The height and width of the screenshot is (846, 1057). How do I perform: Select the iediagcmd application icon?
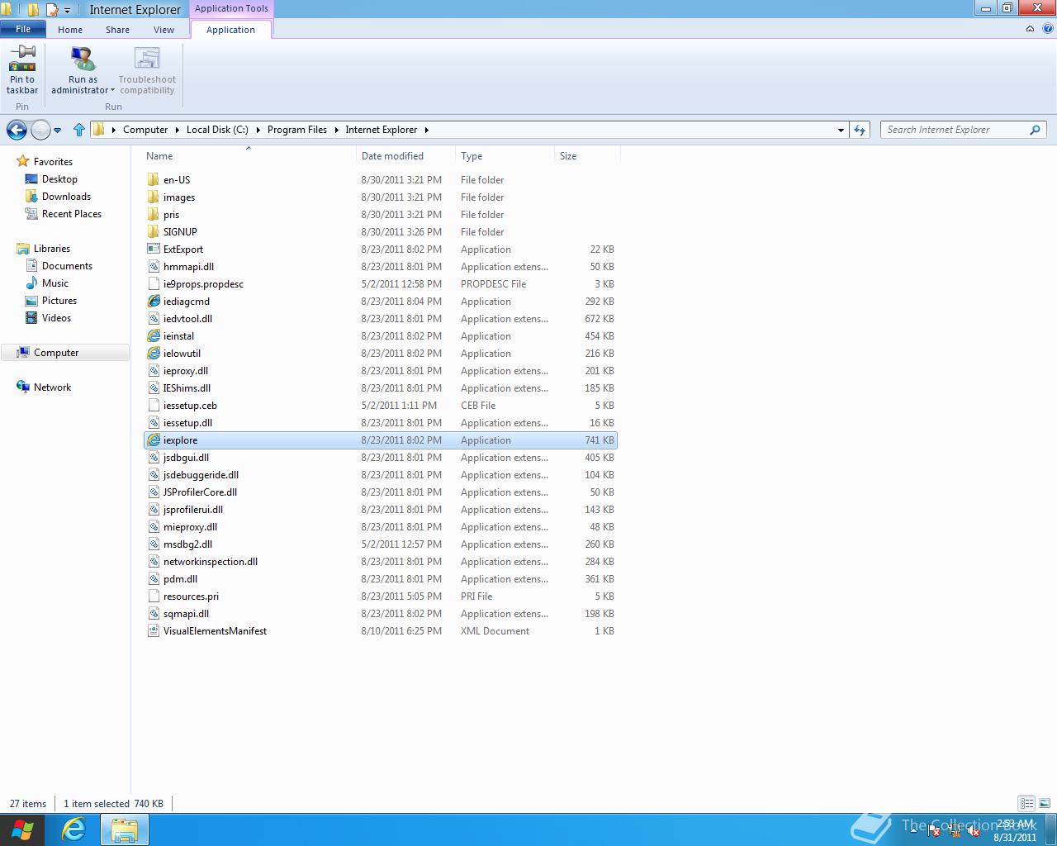tap(153, 302)
